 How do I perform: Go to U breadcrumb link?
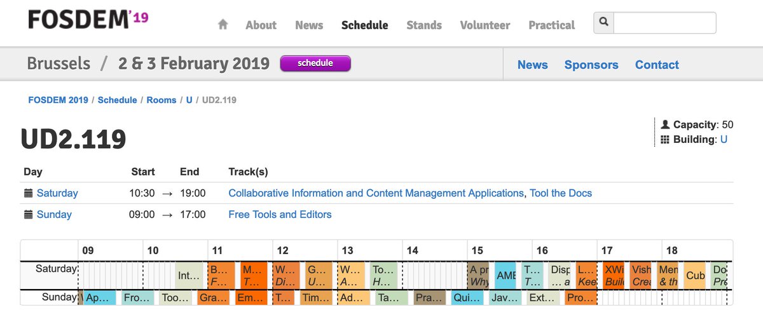coord(189,100)
